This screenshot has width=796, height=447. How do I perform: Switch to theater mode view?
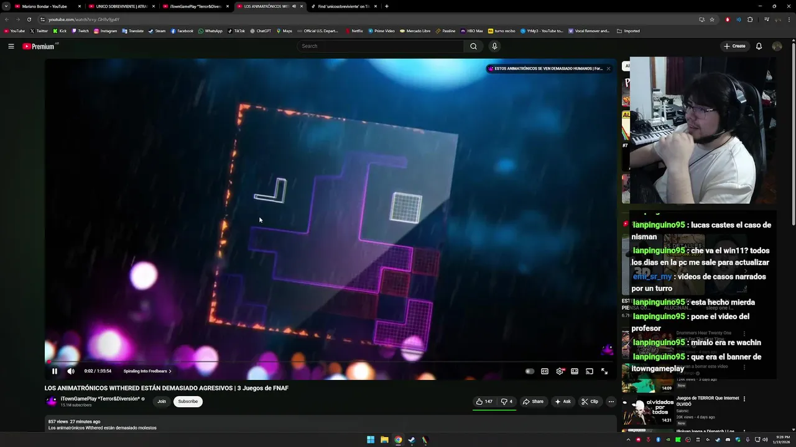click(575, 371)
